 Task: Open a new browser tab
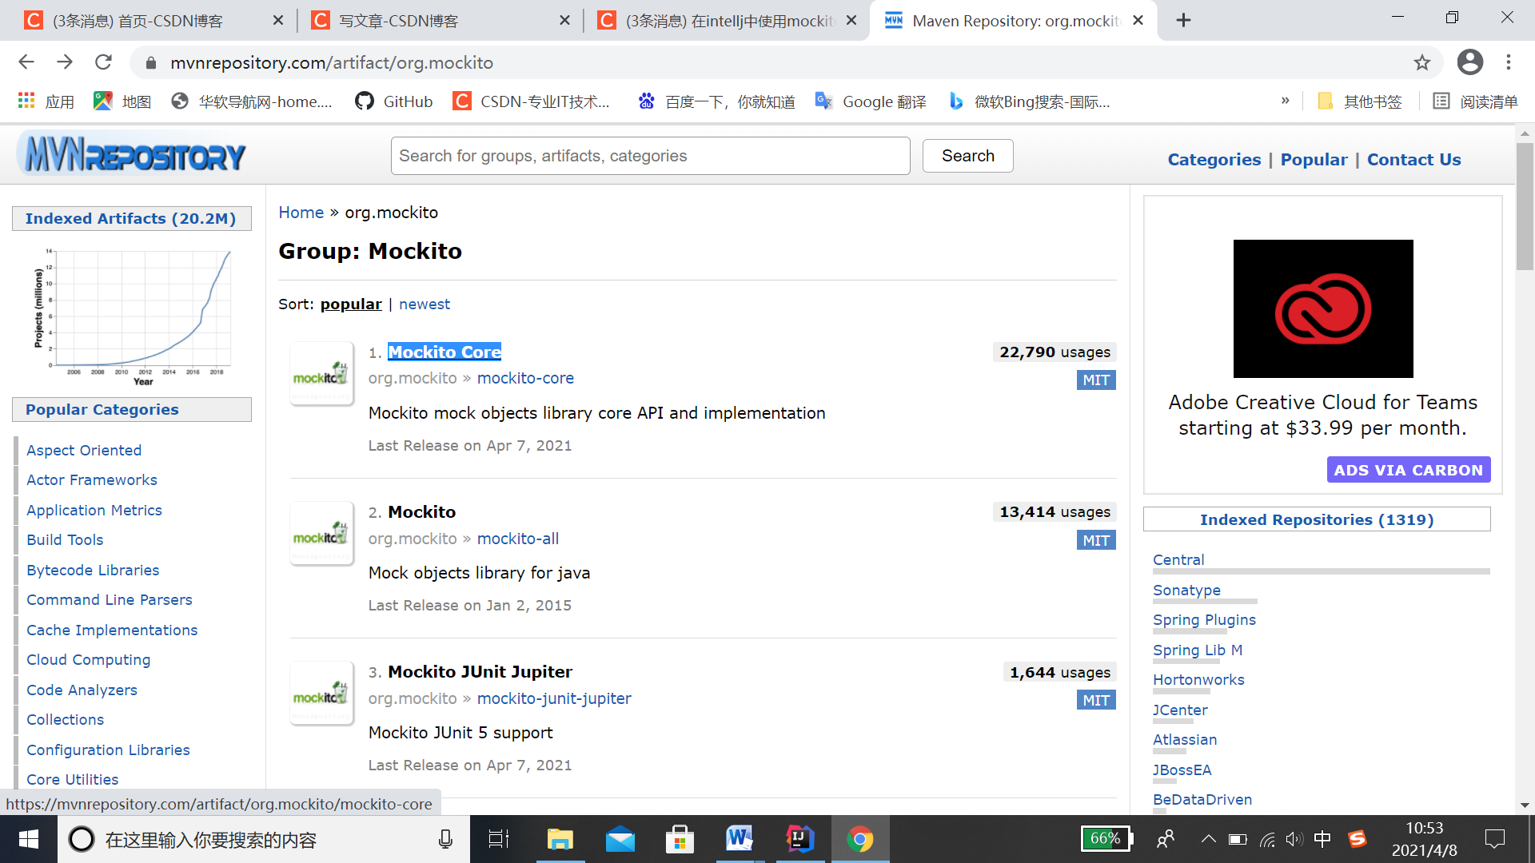click(x=1183, y=21)
